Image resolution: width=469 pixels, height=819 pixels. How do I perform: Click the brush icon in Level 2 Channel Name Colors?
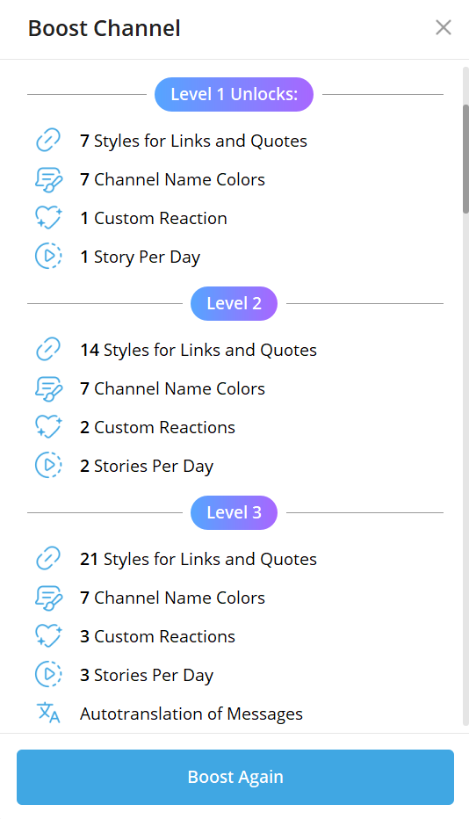48,388
